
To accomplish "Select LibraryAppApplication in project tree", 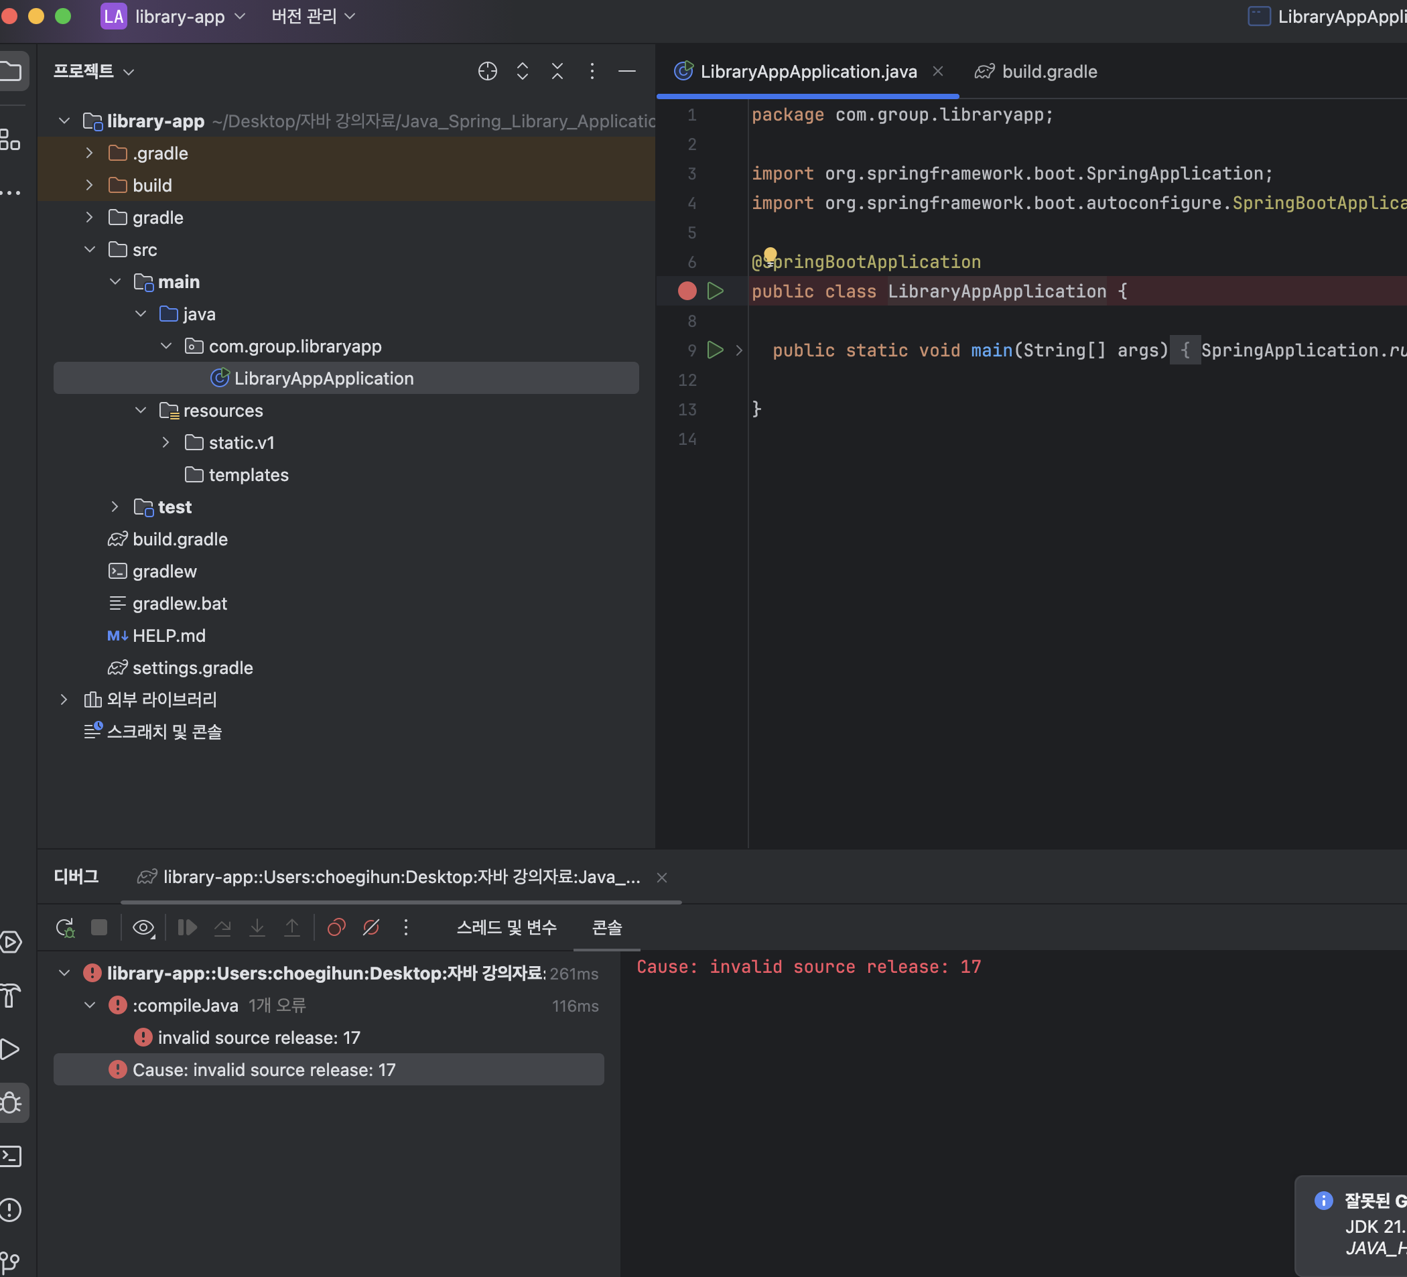I will [x=346, y=379].
